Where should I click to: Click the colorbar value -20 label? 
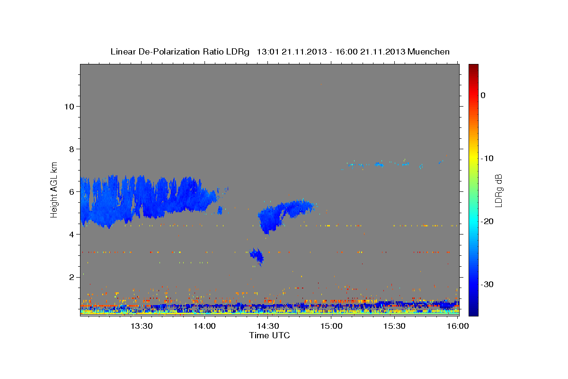488,221
